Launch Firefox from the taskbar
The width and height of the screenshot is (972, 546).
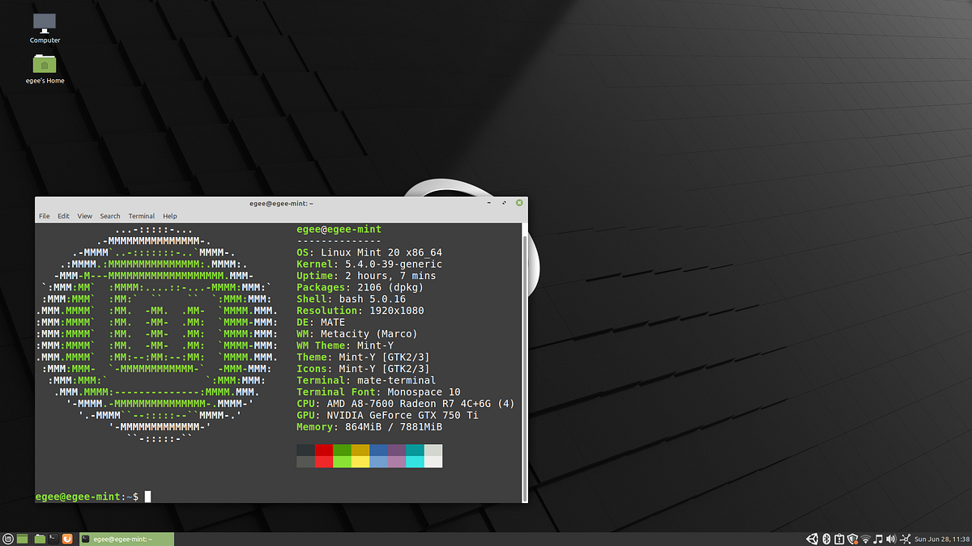tap(67, 538)
